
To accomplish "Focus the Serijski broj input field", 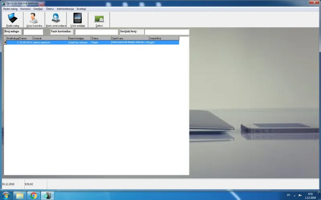I will pos(167,32).
